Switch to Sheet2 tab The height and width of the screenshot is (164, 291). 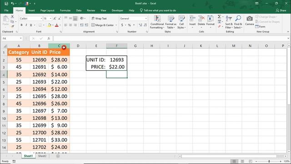[x=42, y=156]
